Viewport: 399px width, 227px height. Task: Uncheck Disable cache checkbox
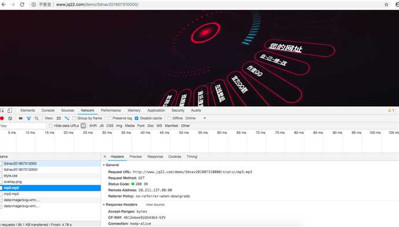point(136,118)
